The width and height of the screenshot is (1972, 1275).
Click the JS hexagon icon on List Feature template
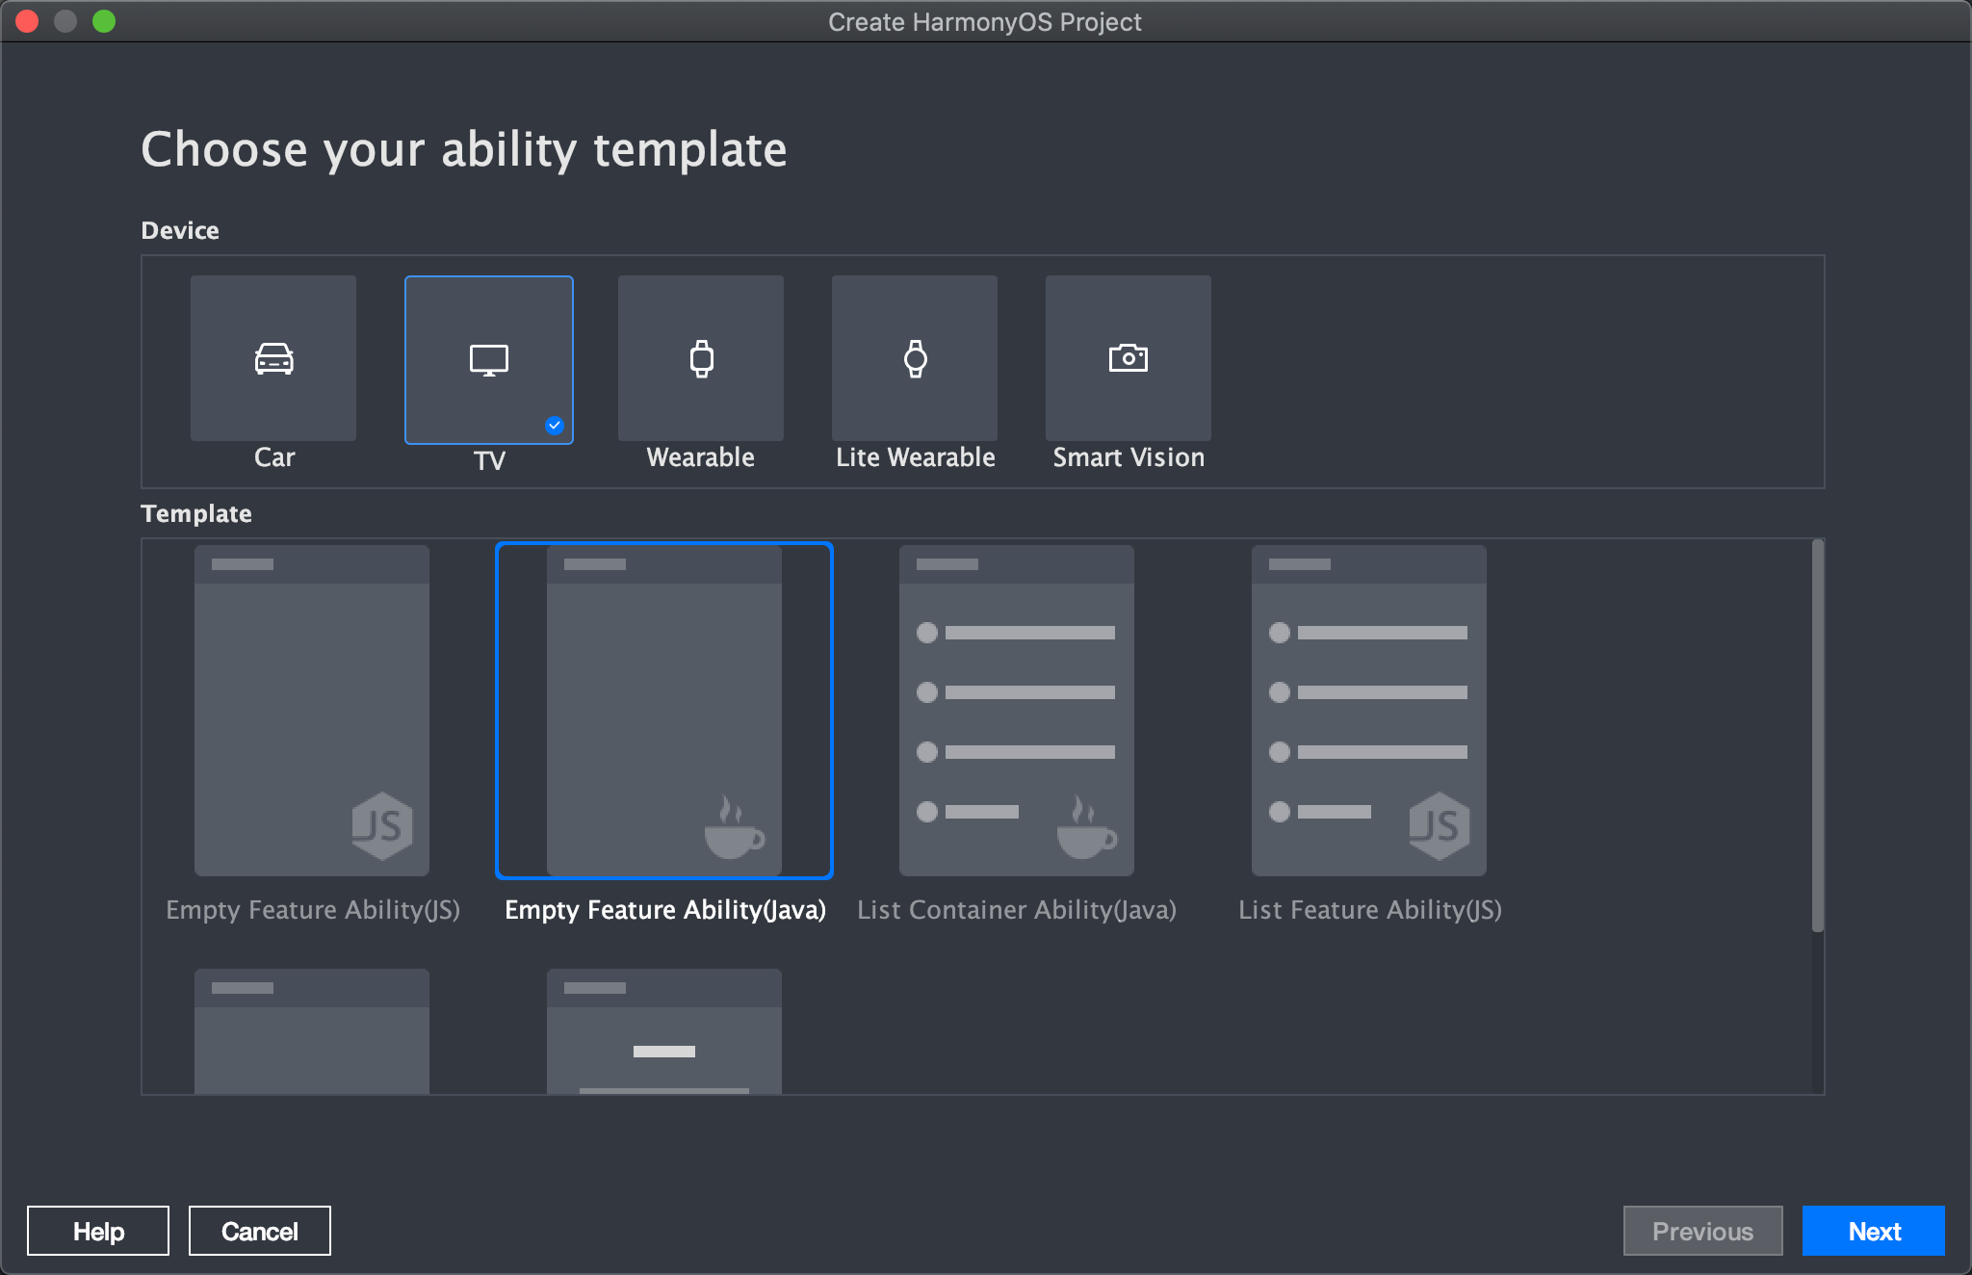coord(1440,826)
